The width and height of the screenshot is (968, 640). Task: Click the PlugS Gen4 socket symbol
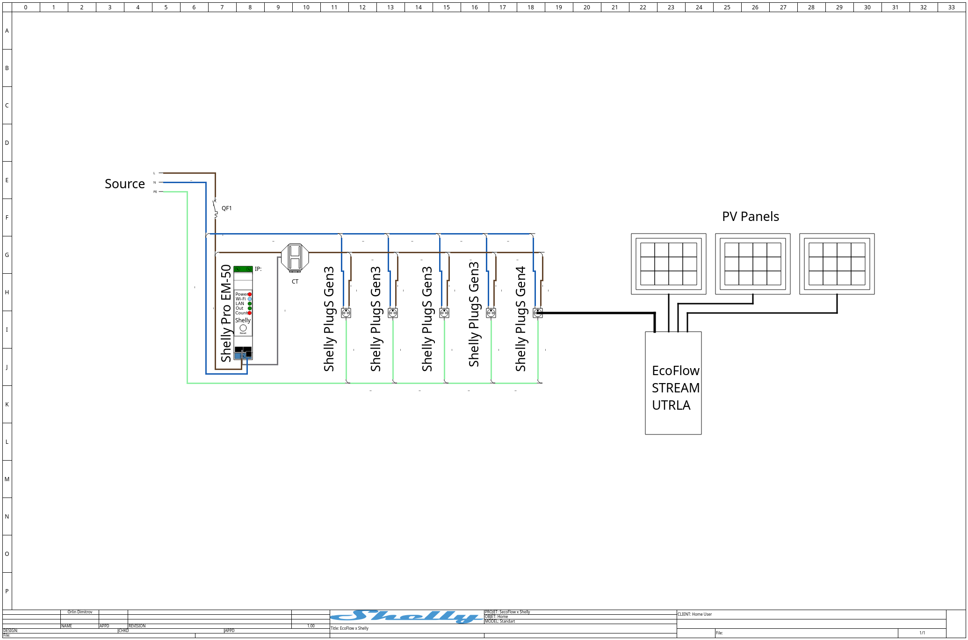tap(538, 313)
